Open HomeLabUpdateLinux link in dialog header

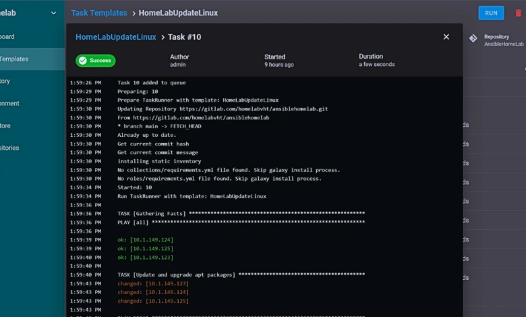click(x=115, y=37)
